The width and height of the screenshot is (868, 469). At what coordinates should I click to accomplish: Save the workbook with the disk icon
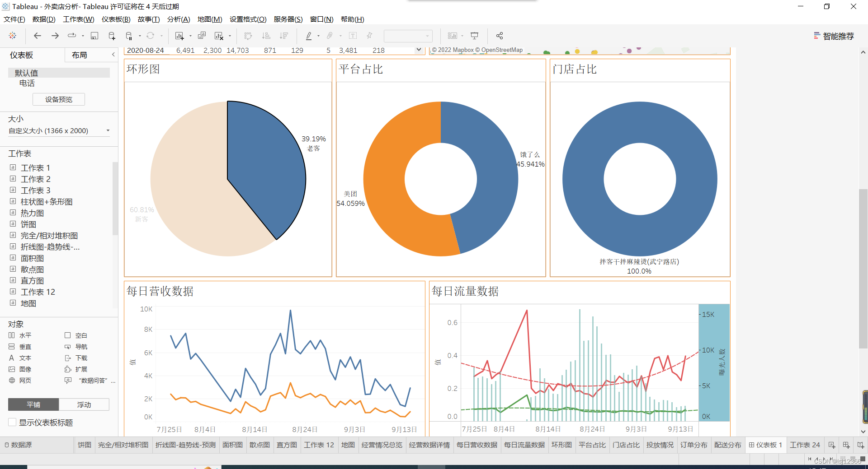point(94,36)
